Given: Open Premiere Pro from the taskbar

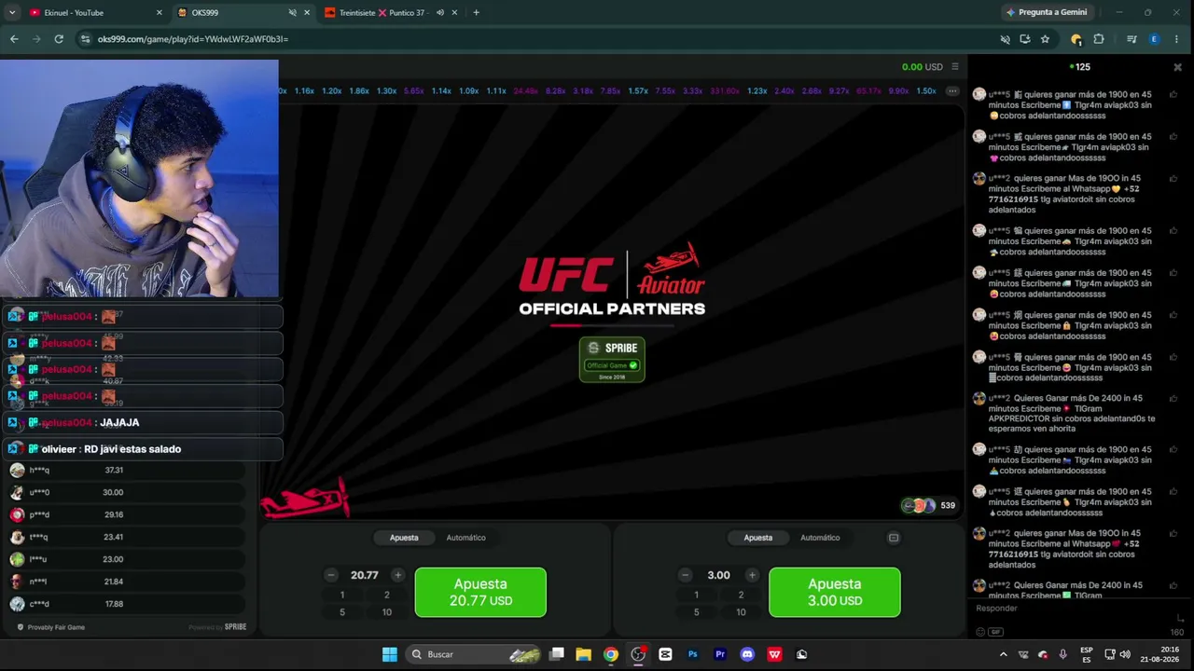Looking at the screenshot, I should pos(720,654).
